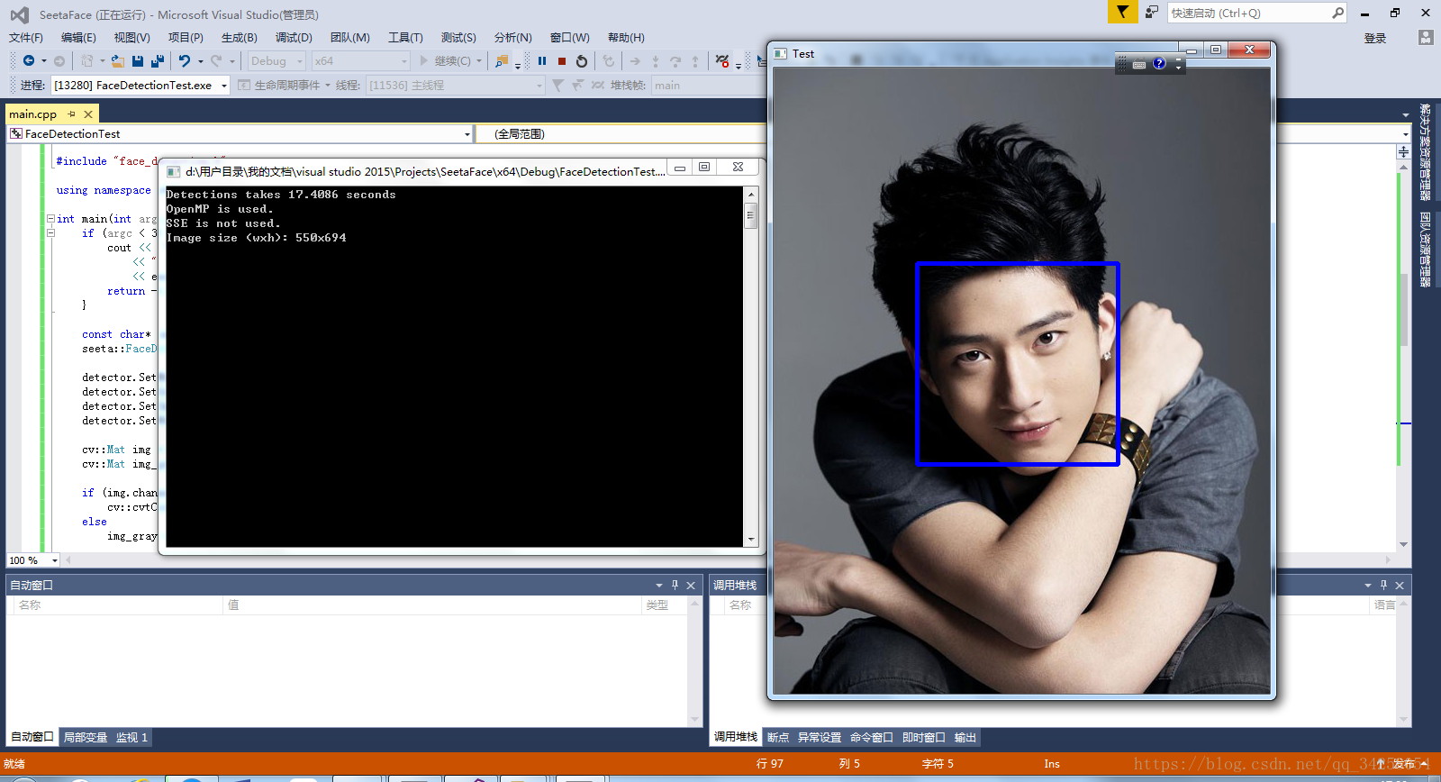Image resolution: width=1441 pixels, height=782 pixels.
Task: Switch to the 断点 tab
Action: coord(778,737)
